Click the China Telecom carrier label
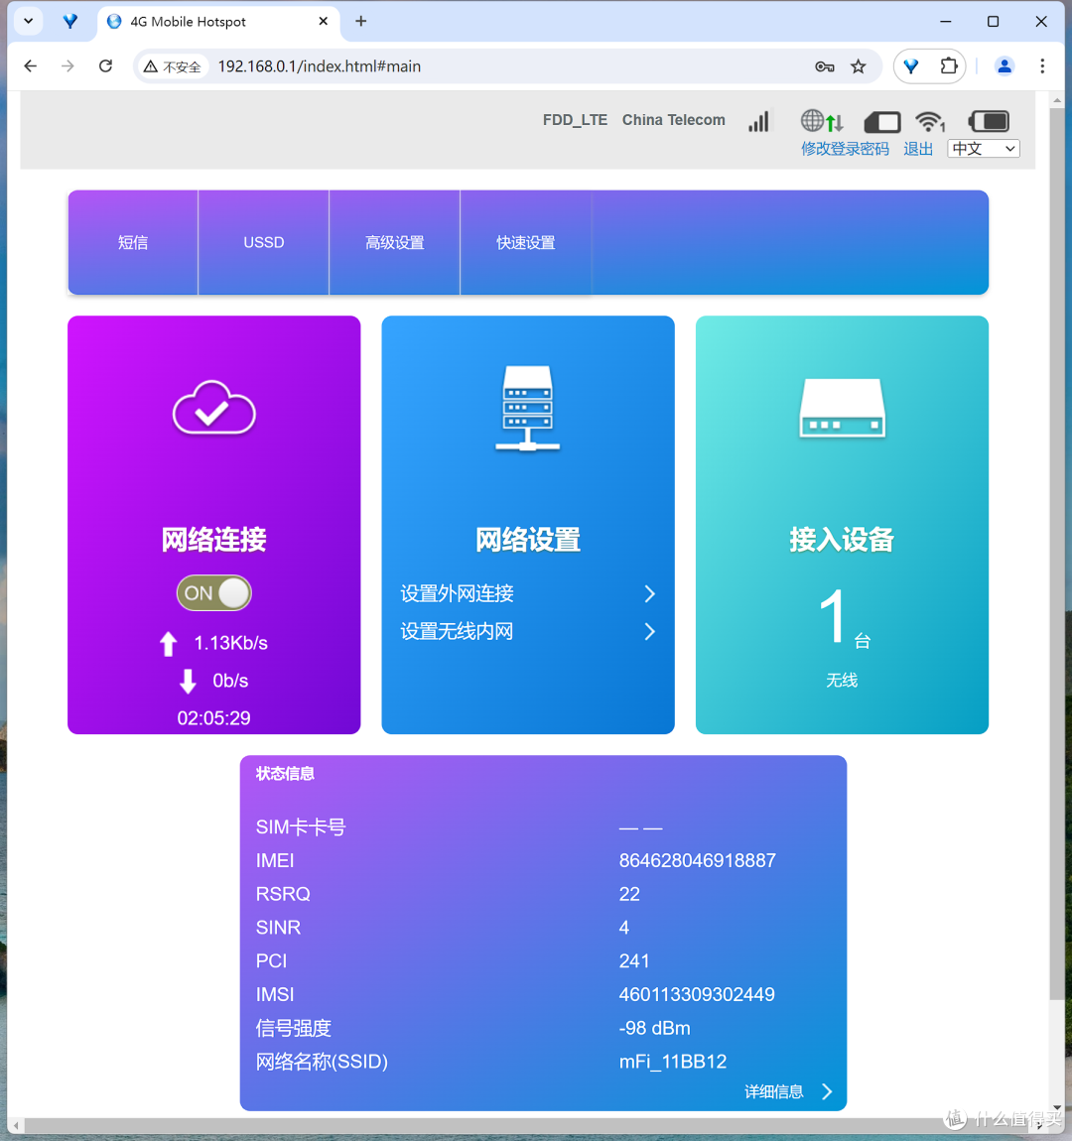 pyautogui.click(x=673, y=120)
